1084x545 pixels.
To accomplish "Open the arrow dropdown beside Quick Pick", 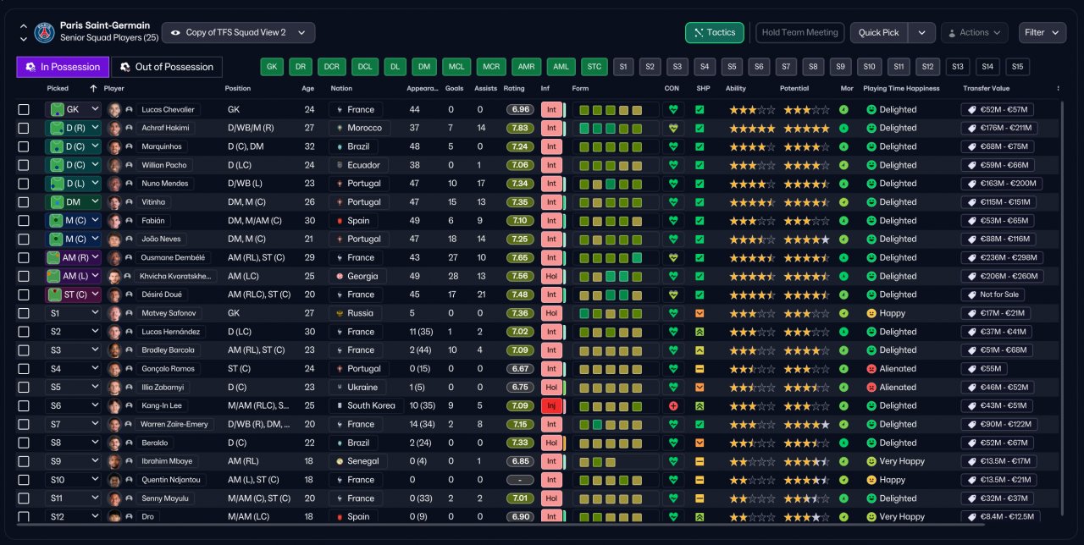I will click(921, 33).
